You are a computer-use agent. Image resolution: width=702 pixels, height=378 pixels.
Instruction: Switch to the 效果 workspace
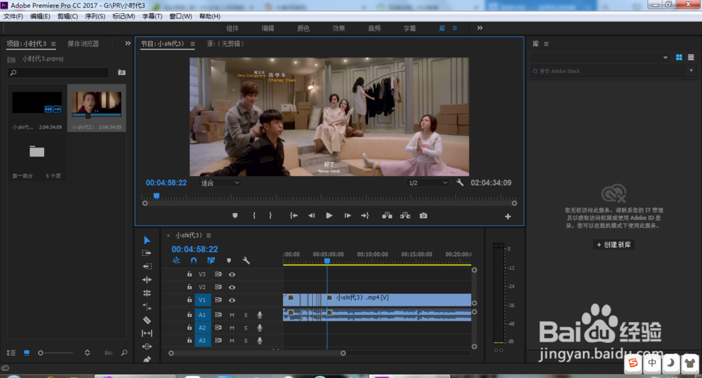click(338, 28)
